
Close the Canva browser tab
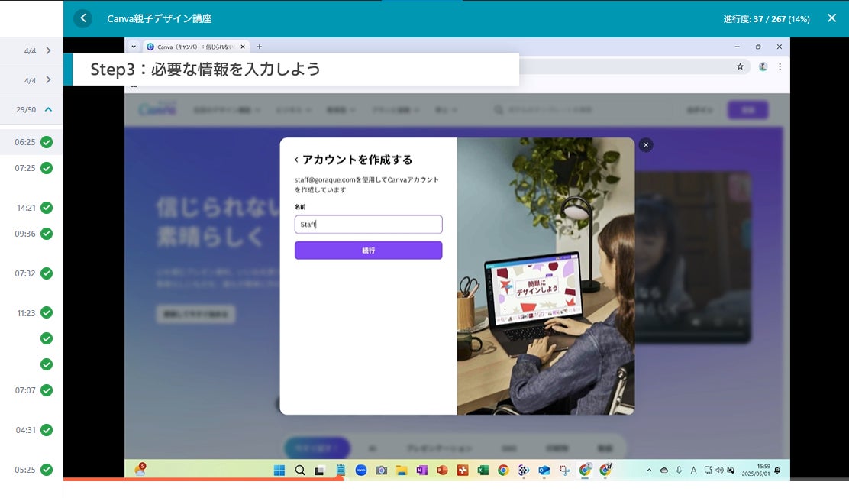point(243,47)
